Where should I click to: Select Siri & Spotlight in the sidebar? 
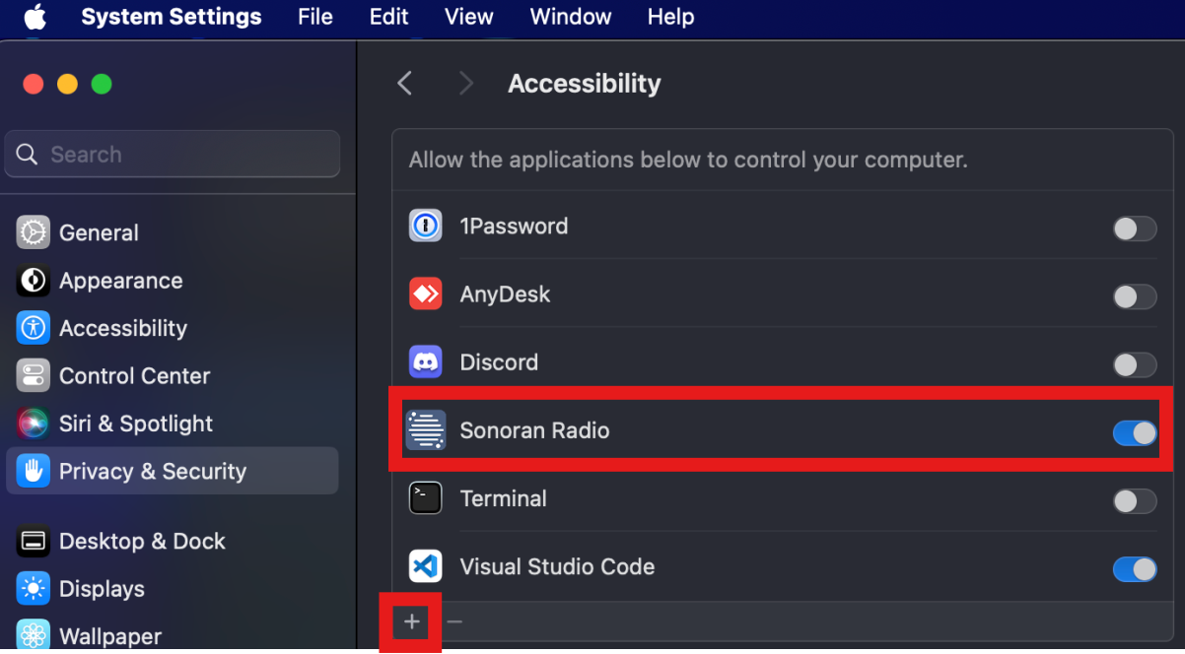[x=172, y=424]
